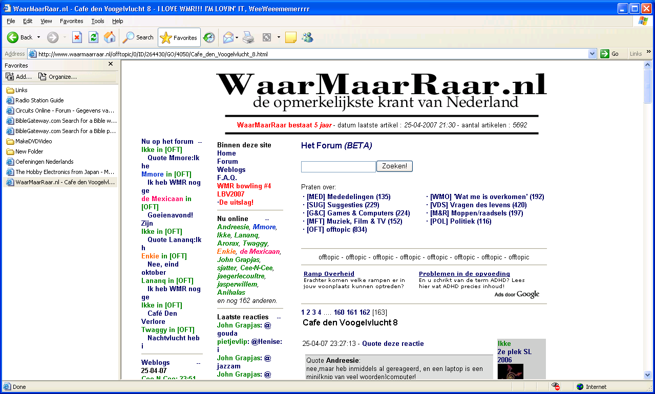Image resolution: width=655 pixels, height=394 pixels.
Task: Open Radio Station Guide favorite
Action: point(39,100)
